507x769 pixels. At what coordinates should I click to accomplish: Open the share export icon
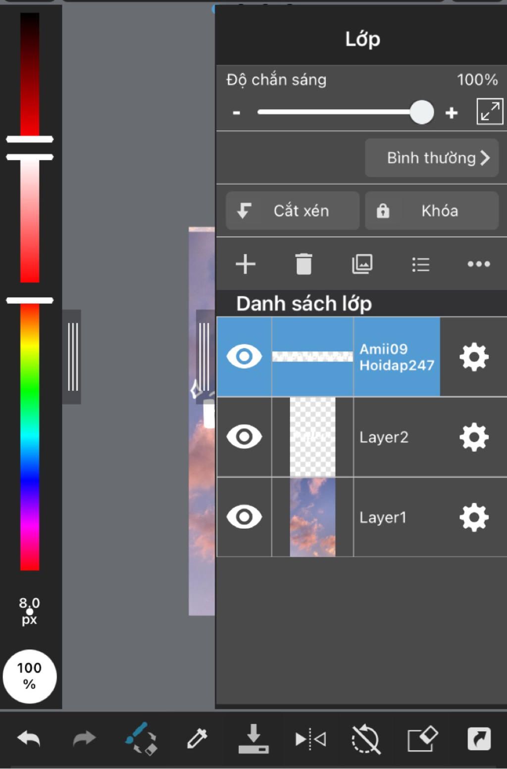click(x=479, y=739)
